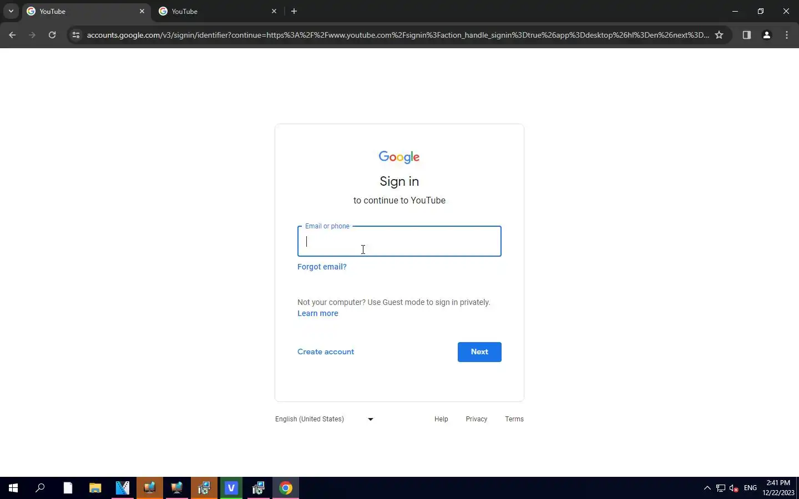The height and width of the screenshot is (499, 799).
Task: Open File Explorer from taskbar
Action: (95, 488)
